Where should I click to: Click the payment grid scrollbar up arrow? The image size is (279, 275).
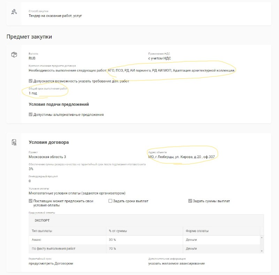coord(262,238)
